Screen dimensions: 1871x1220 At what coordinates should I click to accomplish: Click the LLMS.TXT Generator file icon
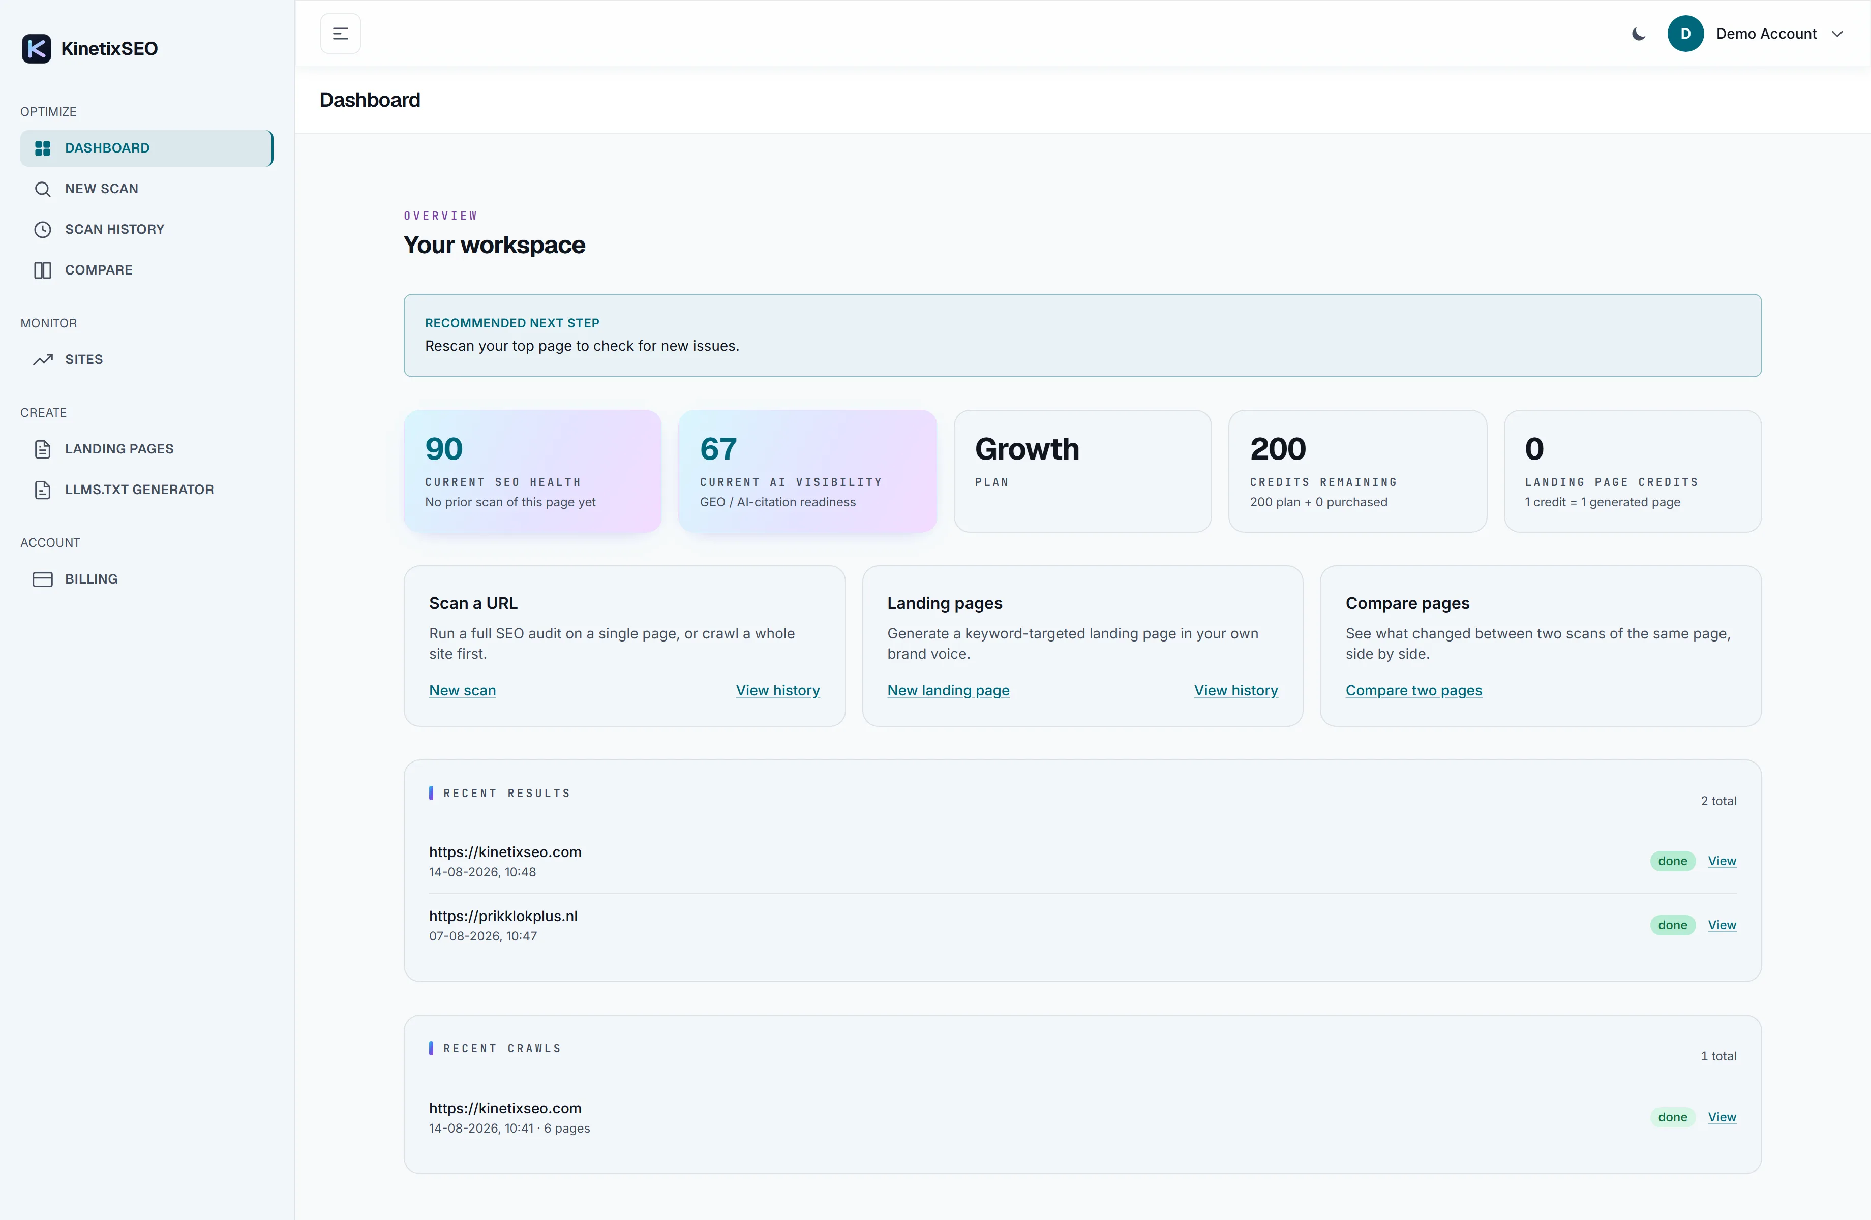[x=42, y=490]
